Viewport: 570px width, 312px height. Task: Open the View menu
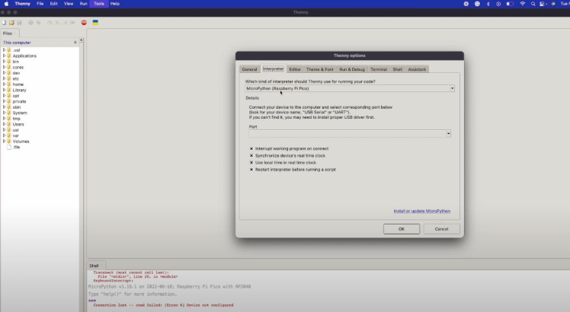(69, 4)
